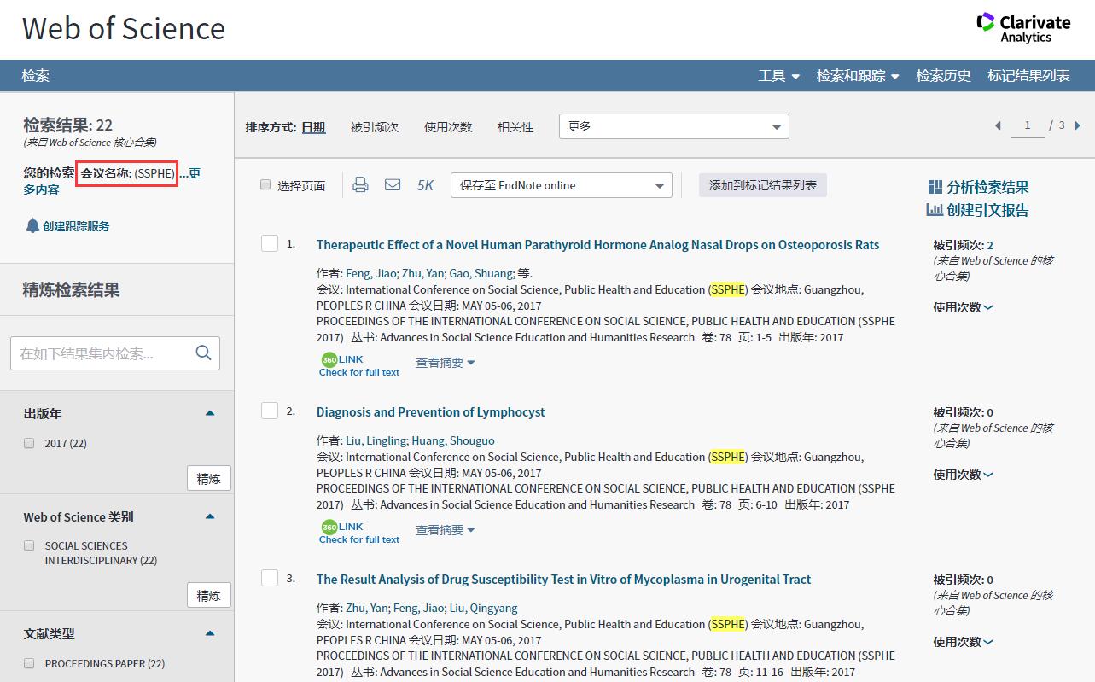
Task: Click 360 LINK full text for Therapeutic Effect paper
Action: [x=358, y=365]
